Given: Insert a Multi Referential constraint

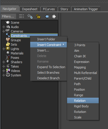Looking at the screenshot, I should point(83,73).
